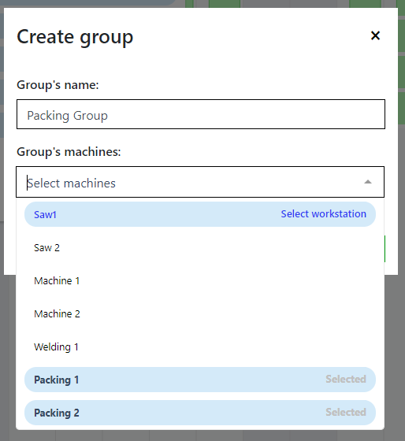Close the Create group dialog
The image size is (405, 441).
point(375,35)
